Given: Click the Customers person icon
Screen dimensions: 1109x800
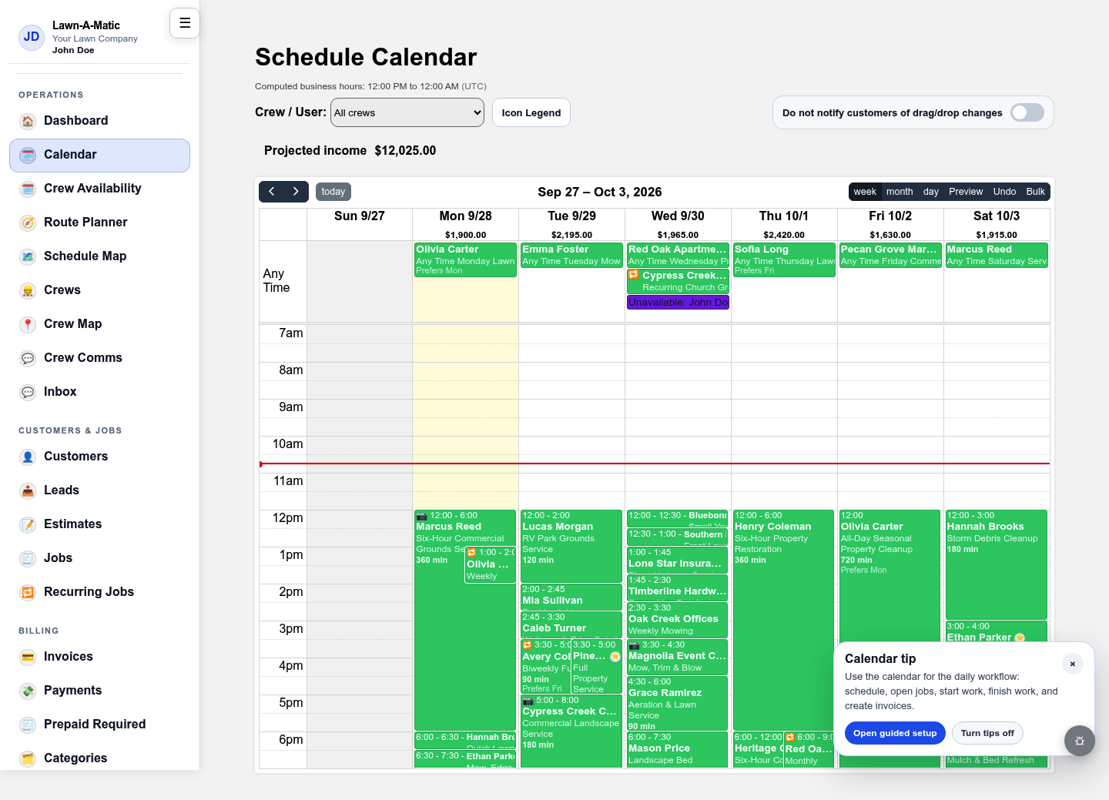Looking at the screenshot, I should (28, 457).
